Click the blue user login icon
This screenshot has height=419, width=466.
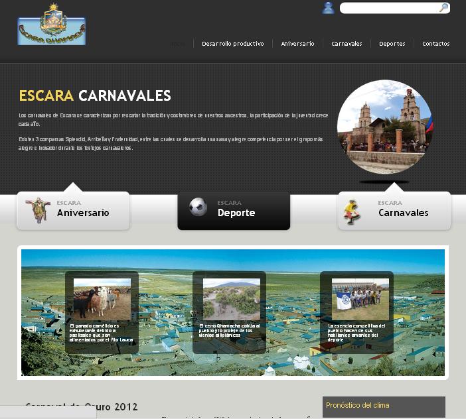click(328, 8)
